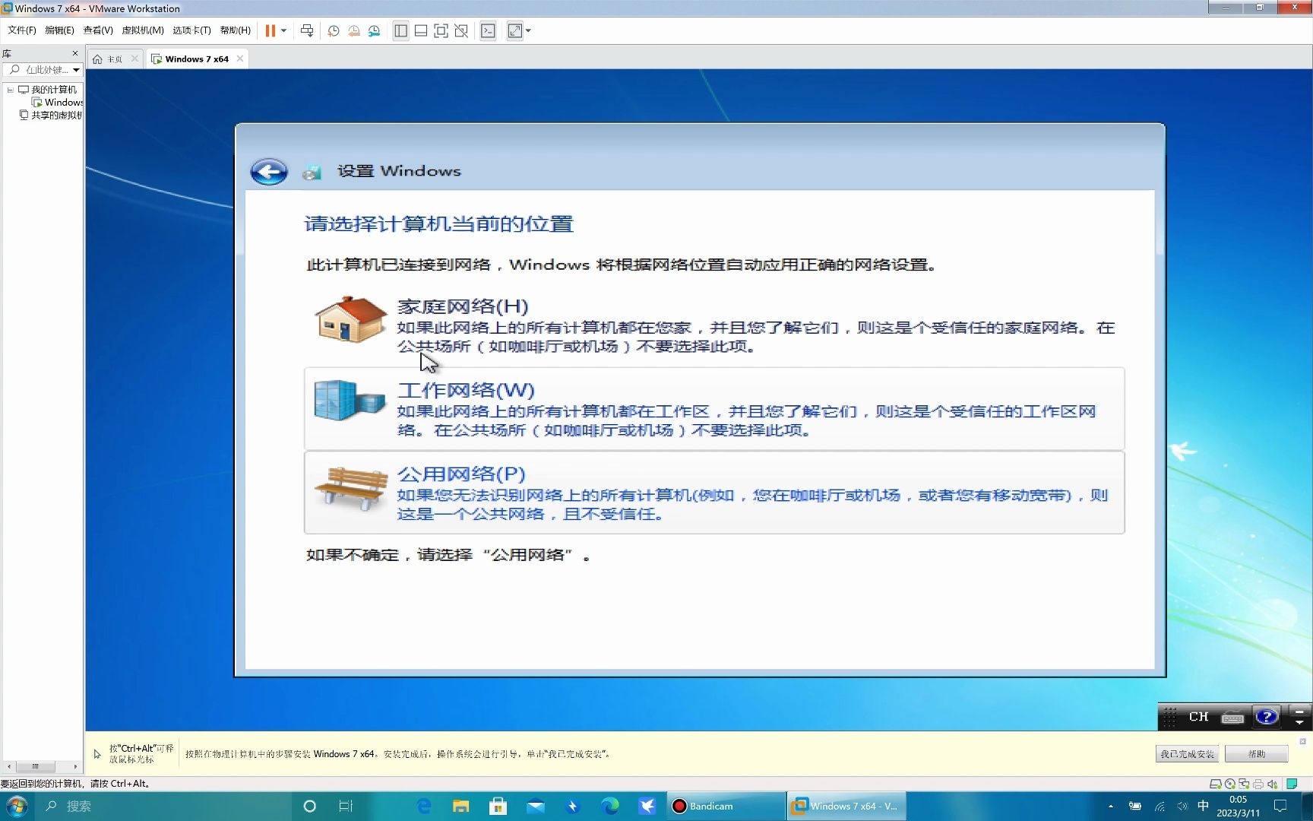The height and width of the screenshot is (821, 1313).
Task: Toggle the thumbnail bar view
Action: pos(421,31)
